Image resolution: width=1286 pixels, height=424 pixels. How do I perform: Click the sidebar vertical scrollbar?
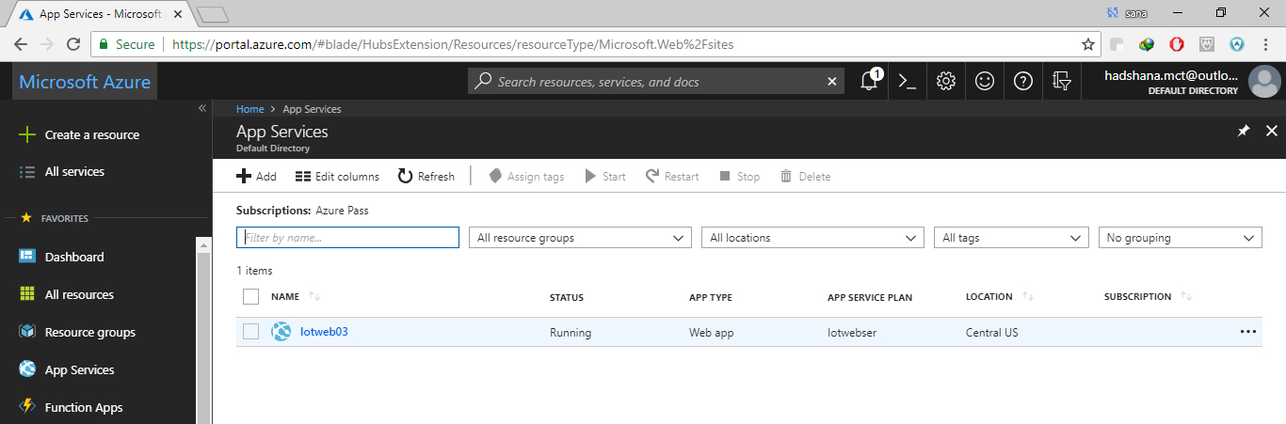(x=202, y=329)
